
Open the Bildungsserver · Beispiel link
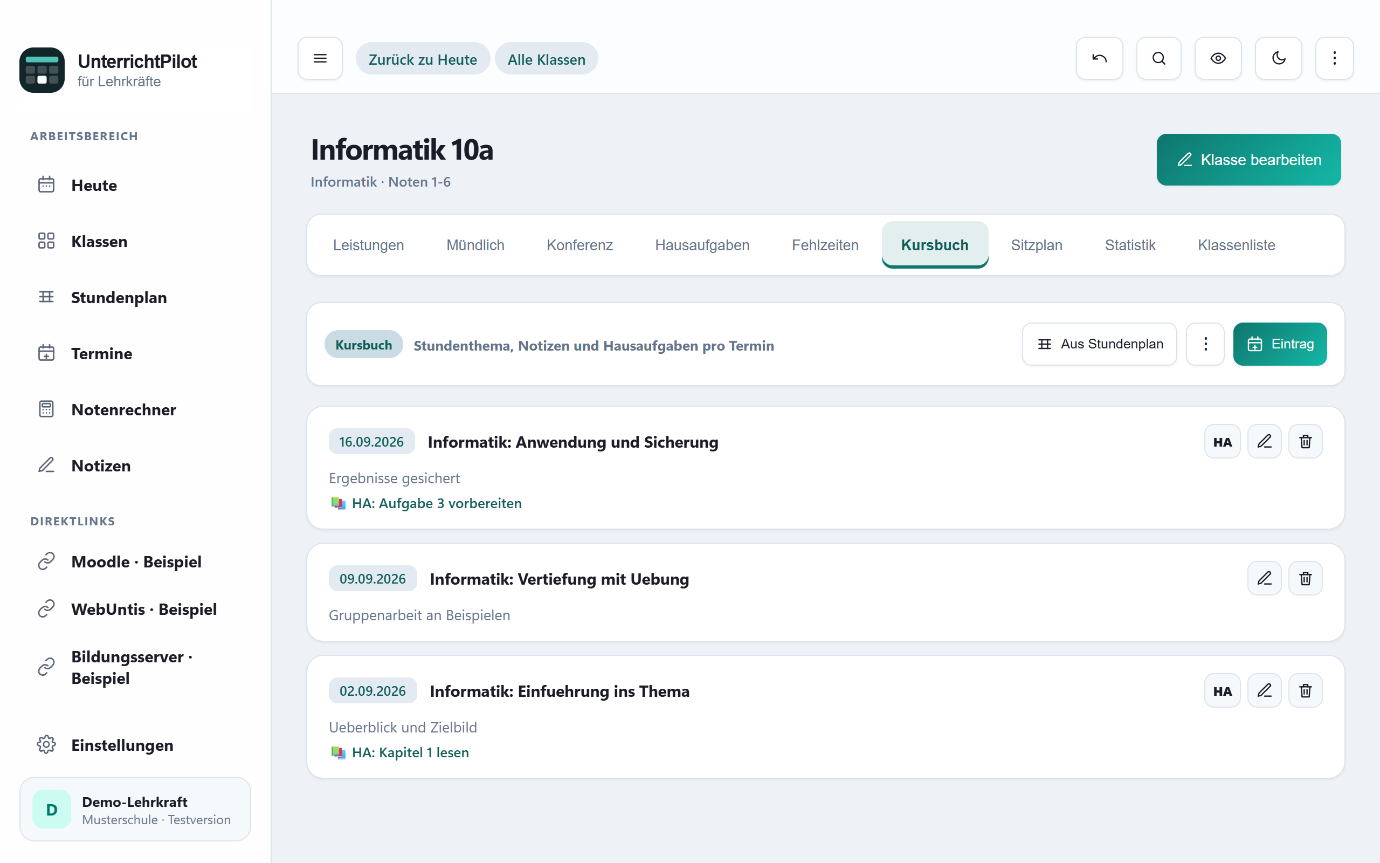pyautogui.click(x=135, y=667)
